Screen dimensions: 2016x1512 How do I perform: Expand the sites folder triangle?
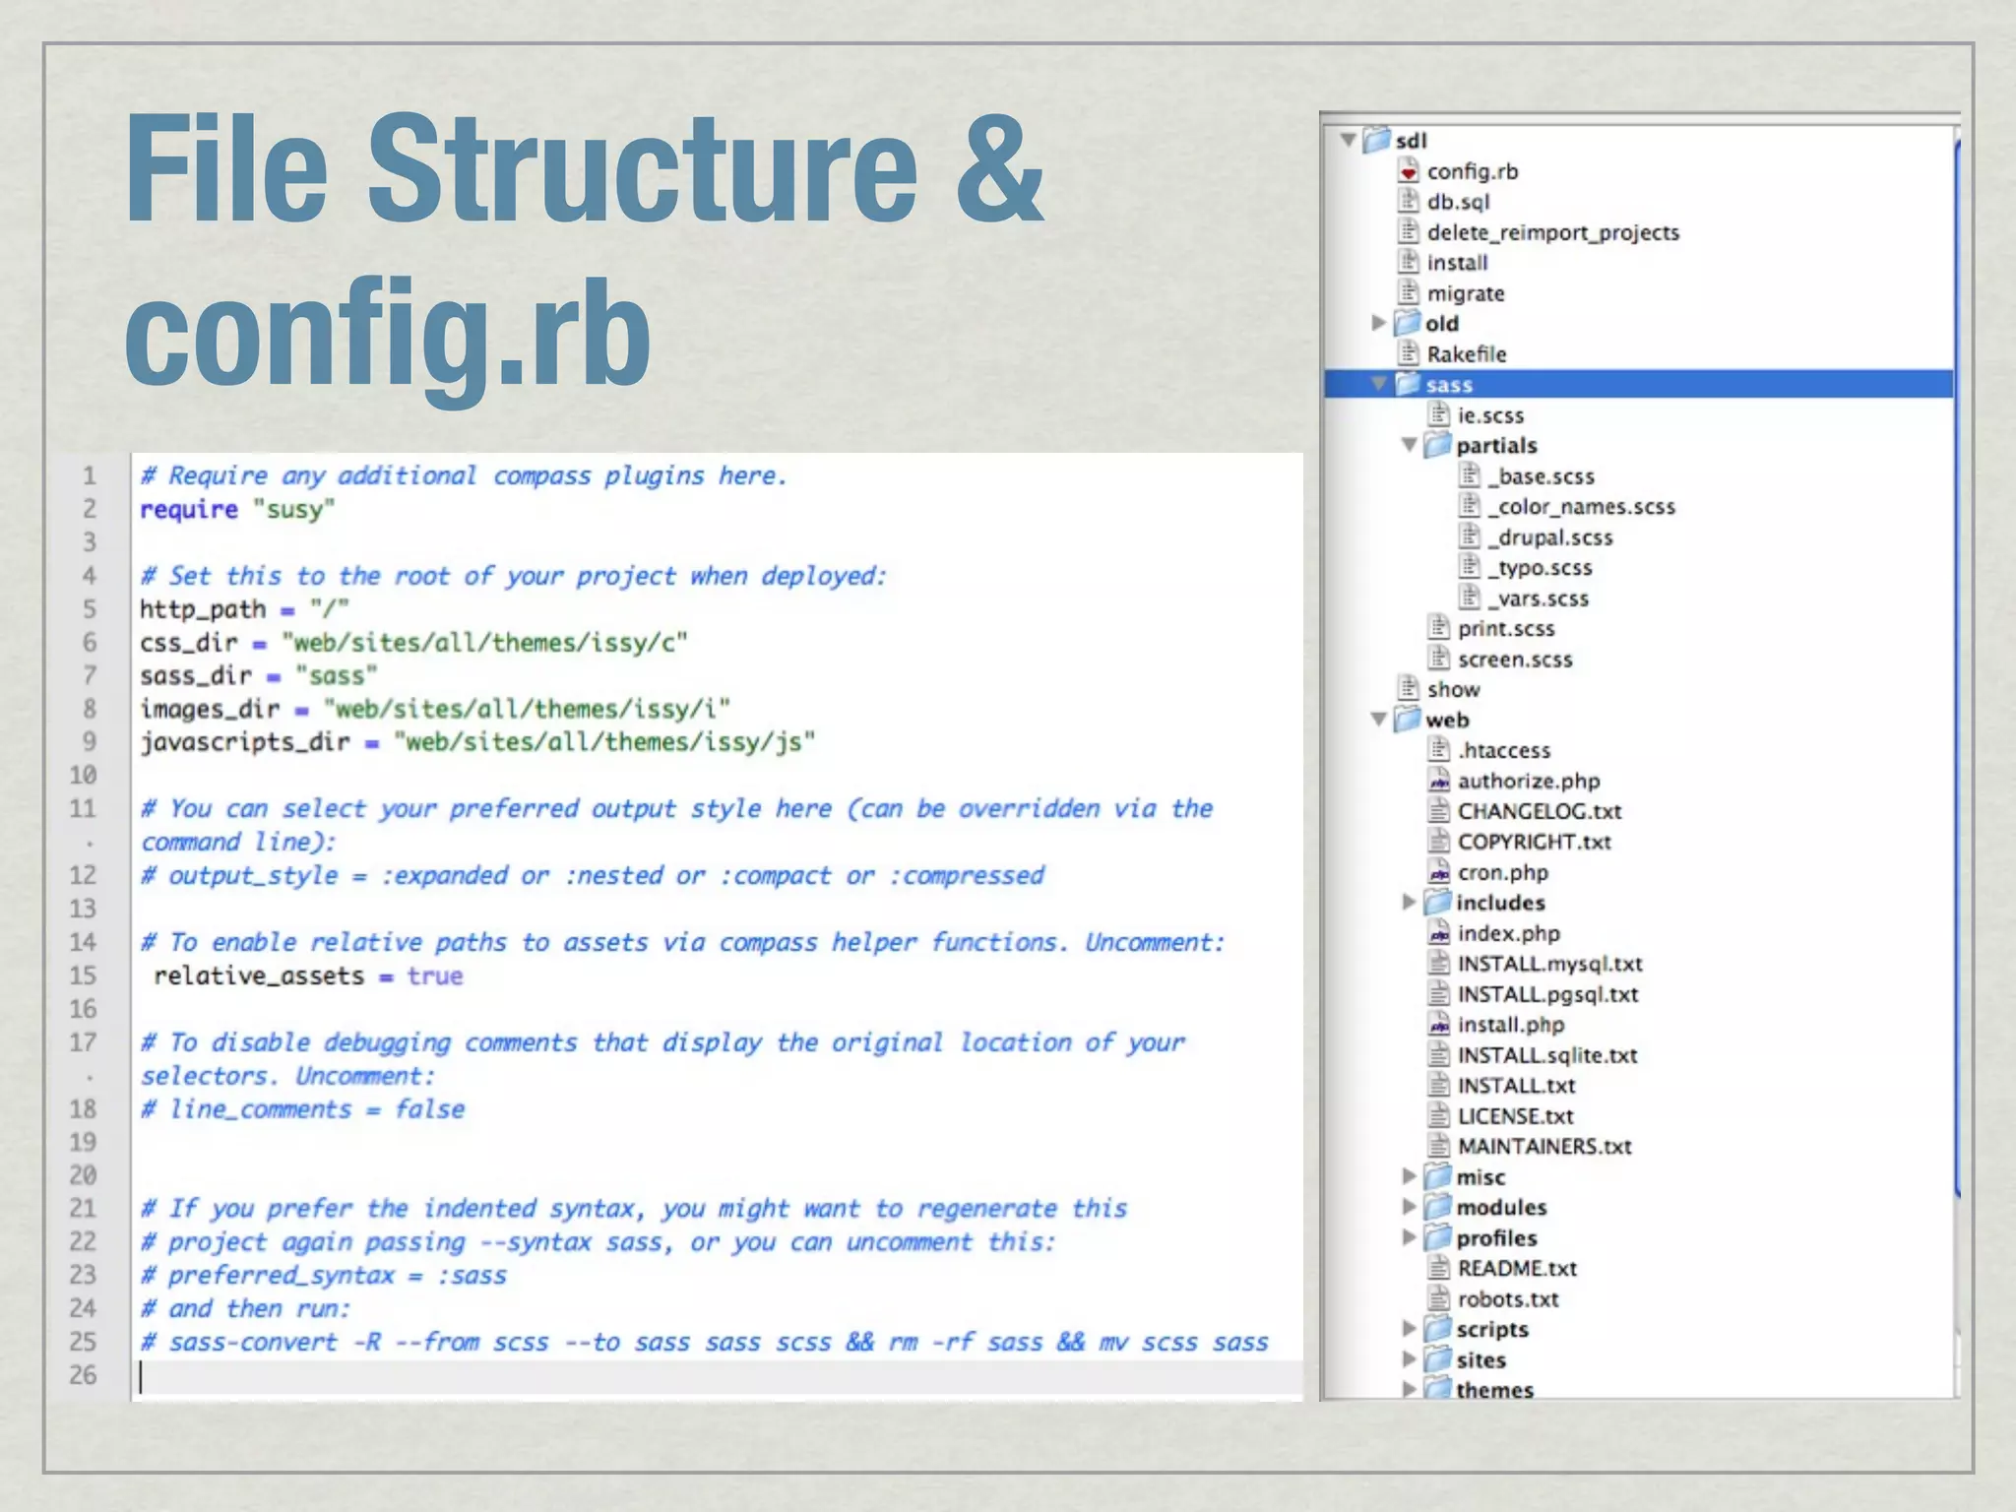(1410, 1359)
